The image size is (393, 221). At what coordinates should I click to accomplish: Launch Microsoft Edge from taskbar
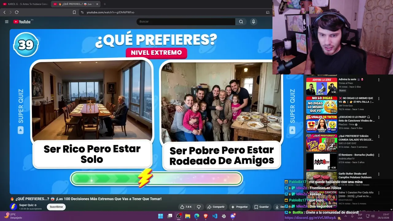tap(196, 216)
